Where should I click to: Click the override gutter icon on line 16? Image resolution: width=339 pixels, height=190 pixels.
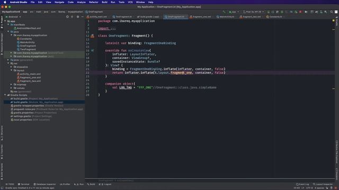92,51
